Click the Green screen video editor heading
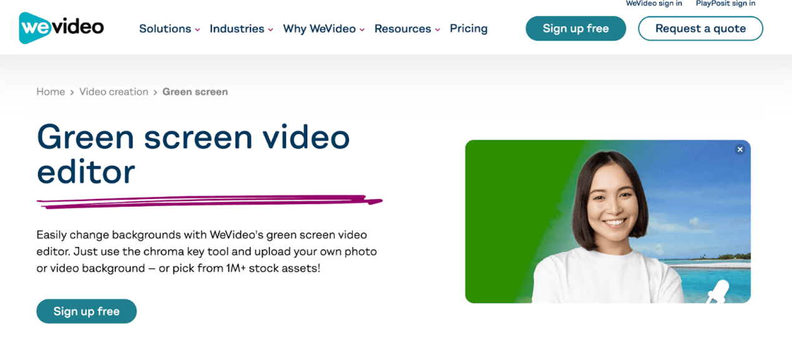 [193, 154]
